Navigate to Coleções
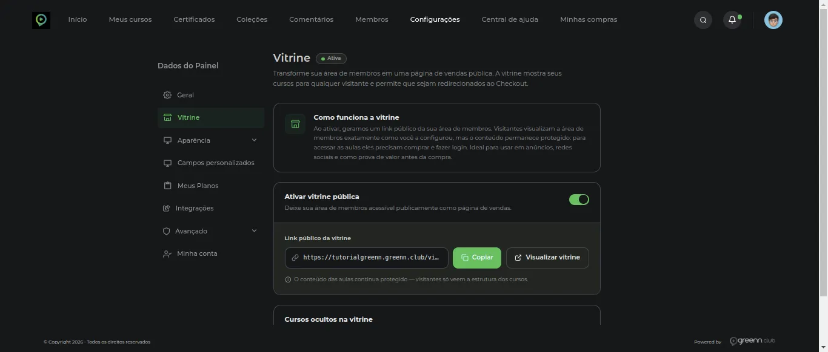 (252, 19)
